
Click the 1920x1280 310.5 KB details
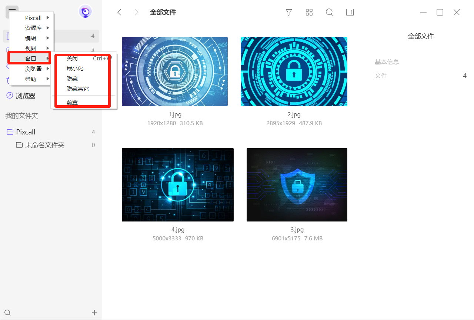(175, 123)
